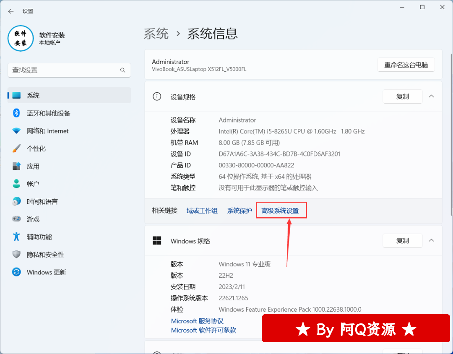Click the 22H2 version value
The image size is (453, 354).
point(226,276)
